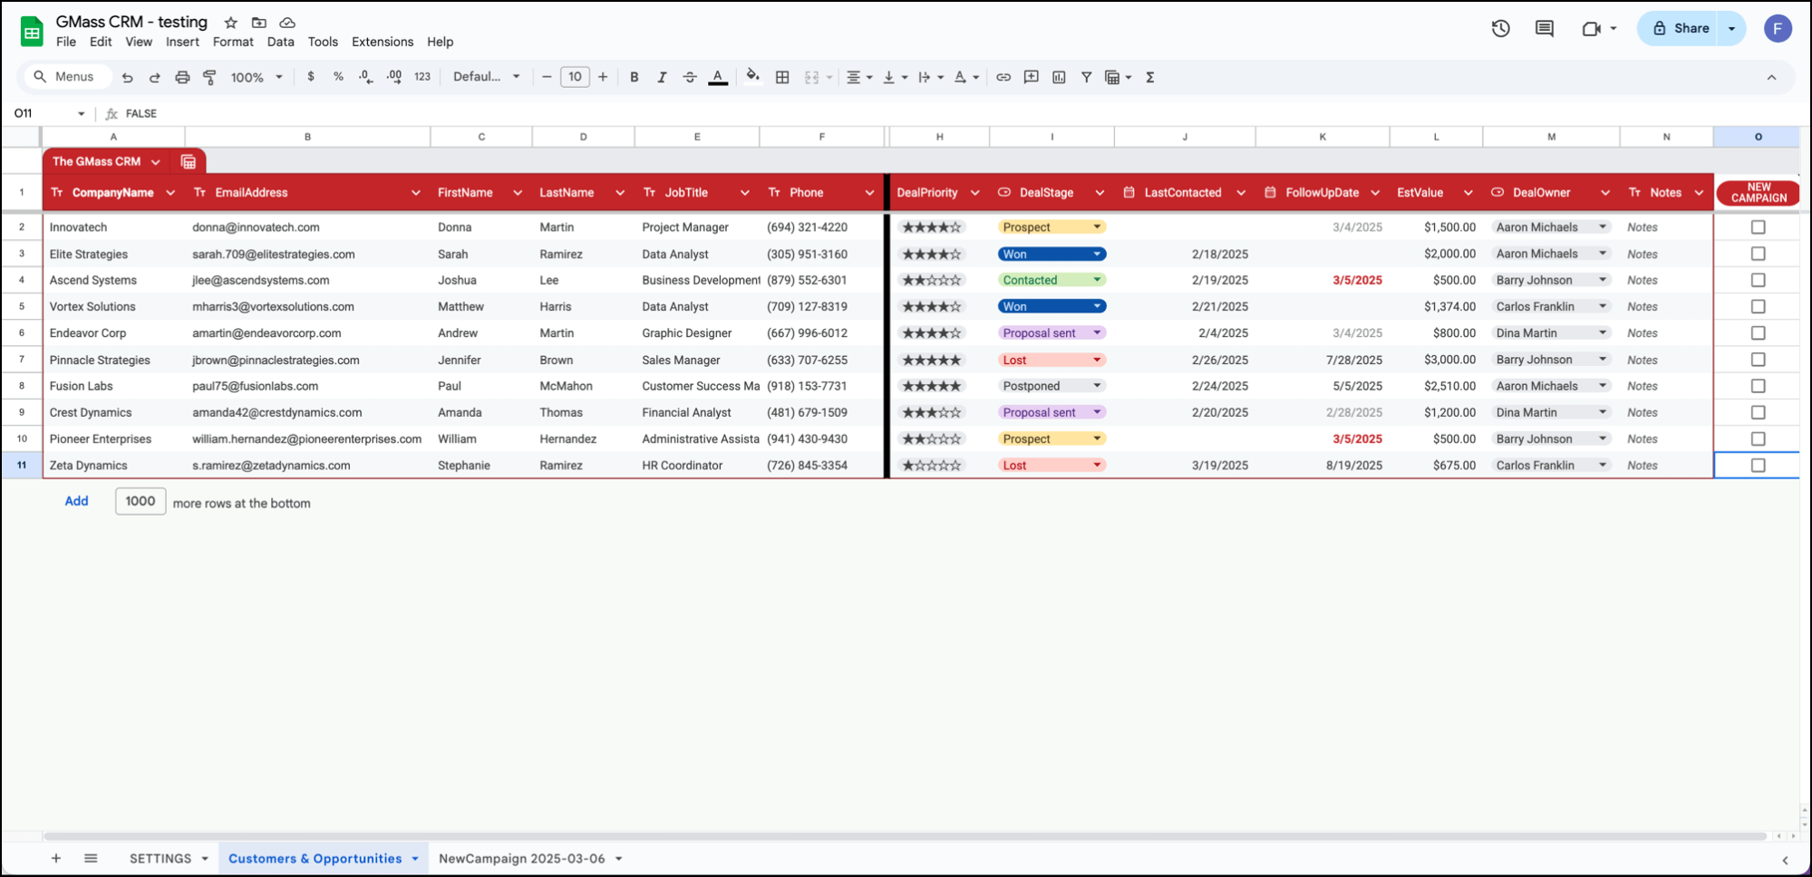Decrease the font size with minus button
Image resolution: width=1812 pixels, height=877 pixels.
coord(547,77)
